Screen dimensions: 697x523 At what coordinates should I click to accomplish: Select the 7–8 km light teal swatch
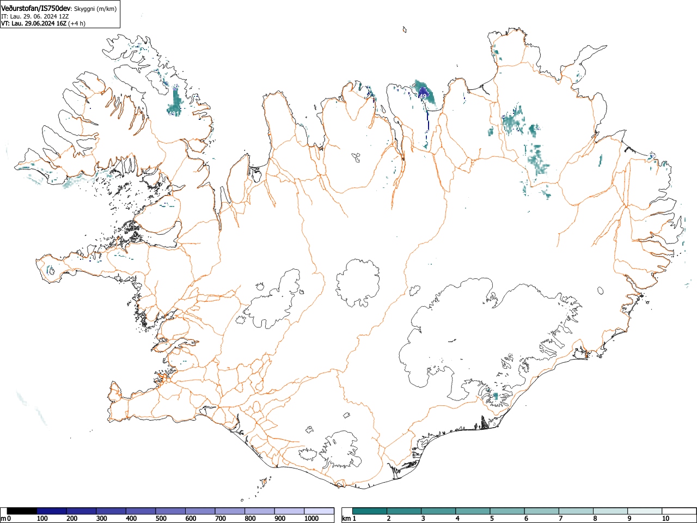click(x=576, y=511)
